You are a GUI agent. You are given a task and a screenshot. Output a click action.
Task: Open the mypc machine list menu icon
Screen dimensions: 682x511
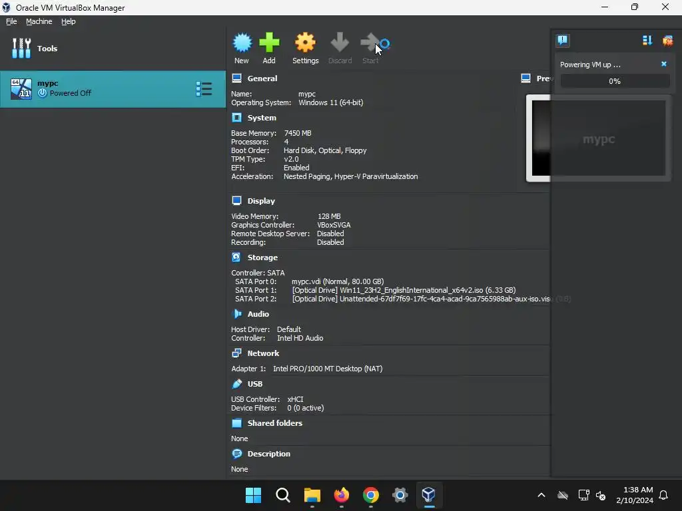tap(204, 89)
